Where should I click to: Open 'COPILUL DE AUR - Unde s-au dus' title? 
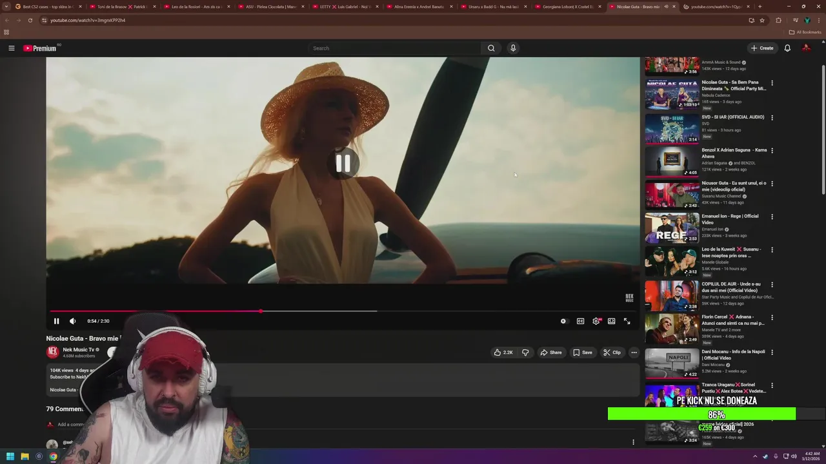click(731, 287)
